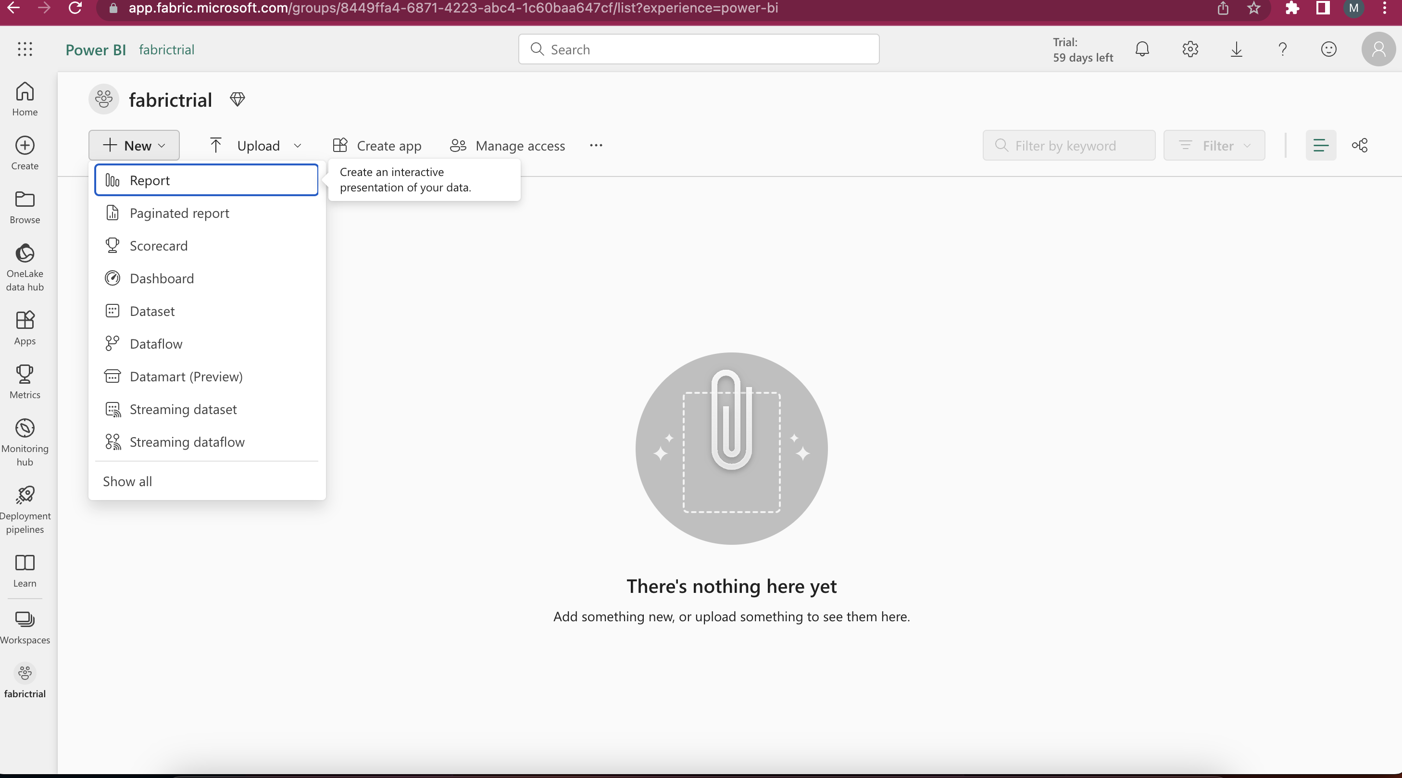
Task: Select Dataset menu item
Action: (x=206, y=311)
